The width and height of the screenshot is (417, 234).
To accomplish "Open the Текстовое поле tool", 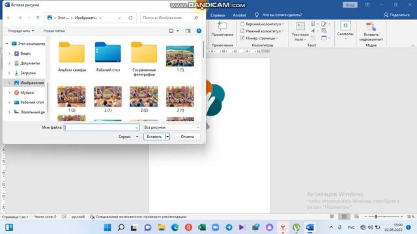I will (x=300, y=32).
